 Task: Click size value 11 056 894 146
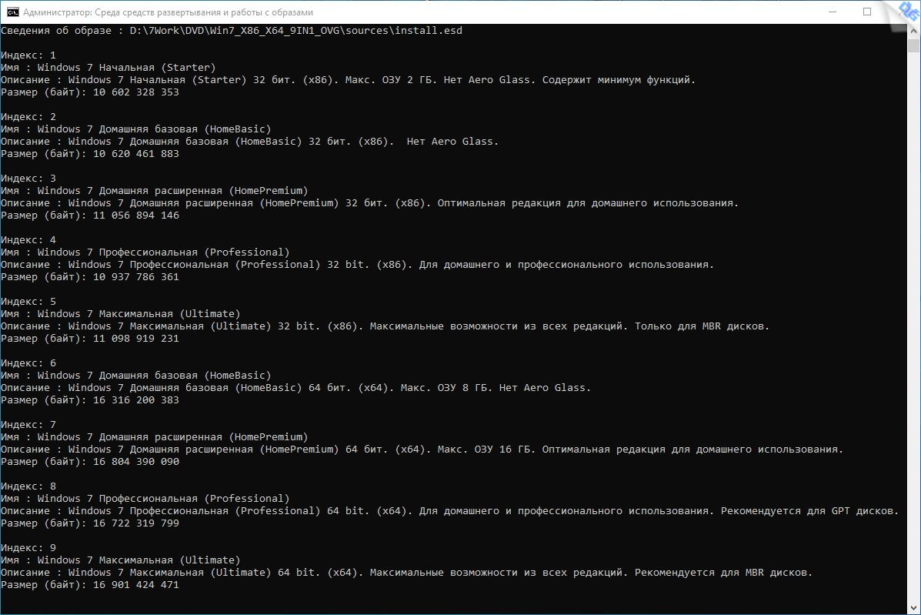coord(135,216)
